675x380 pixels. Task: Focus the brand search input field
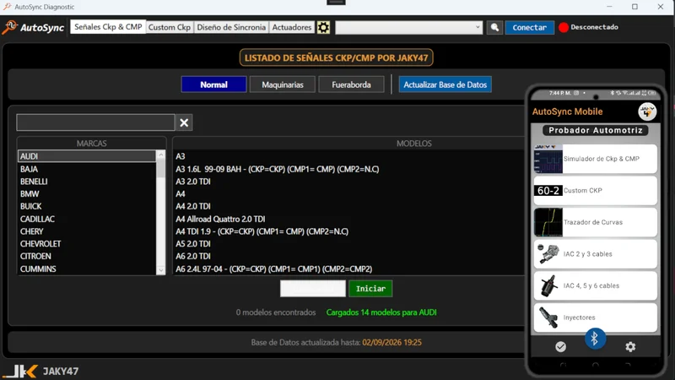95,122
